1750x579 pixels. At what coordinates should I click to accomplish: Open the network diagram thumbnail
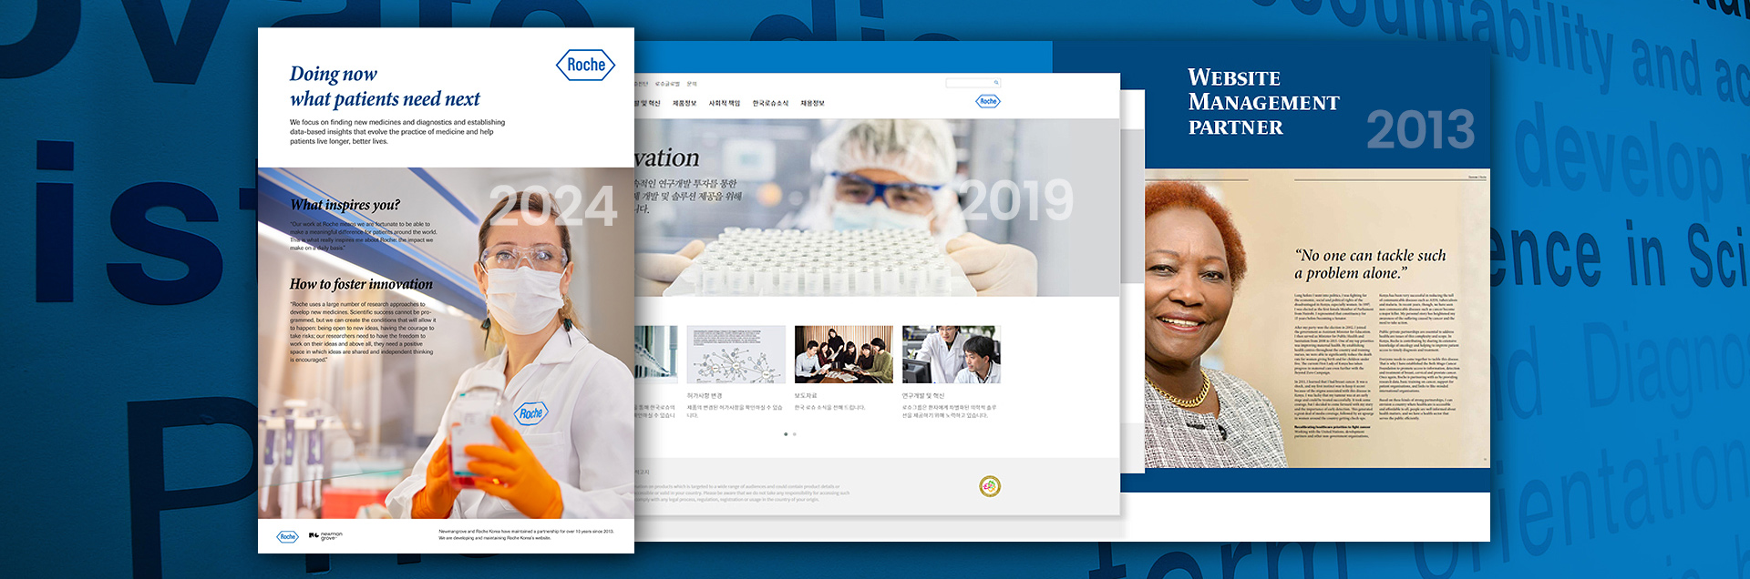(x=736, y=354)
